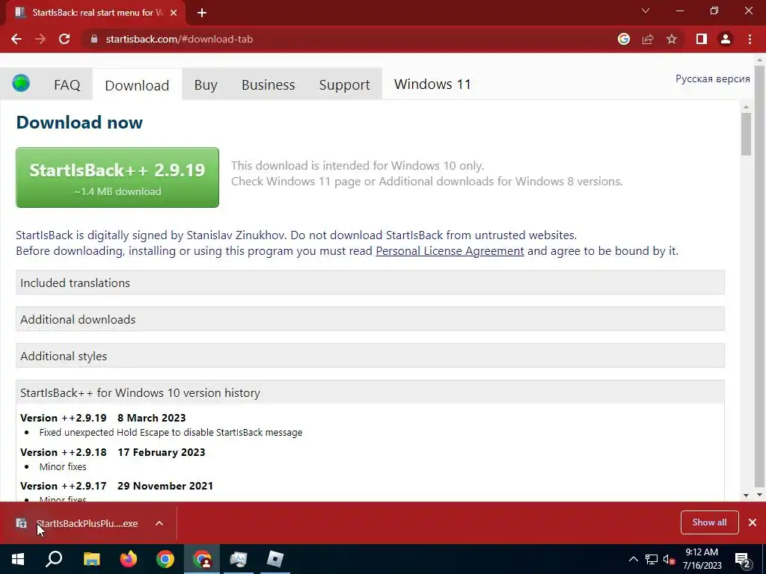Open the Roblox taskbar icon
The width and height of the screenshot is (766, 574).
(x=275, y=559)
